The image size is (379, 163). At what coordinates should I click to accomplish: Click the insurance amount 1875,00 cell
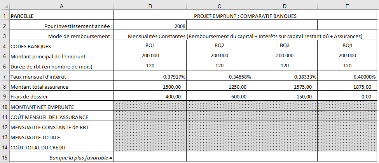click(347, 87)
